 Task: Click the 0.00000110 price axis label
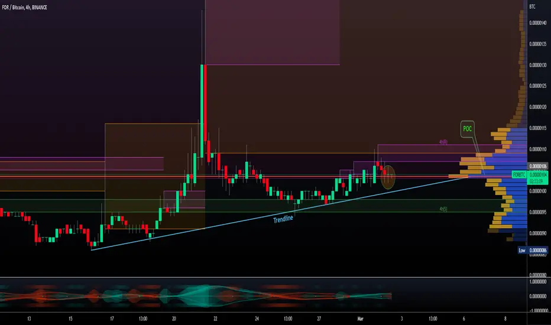538,149
